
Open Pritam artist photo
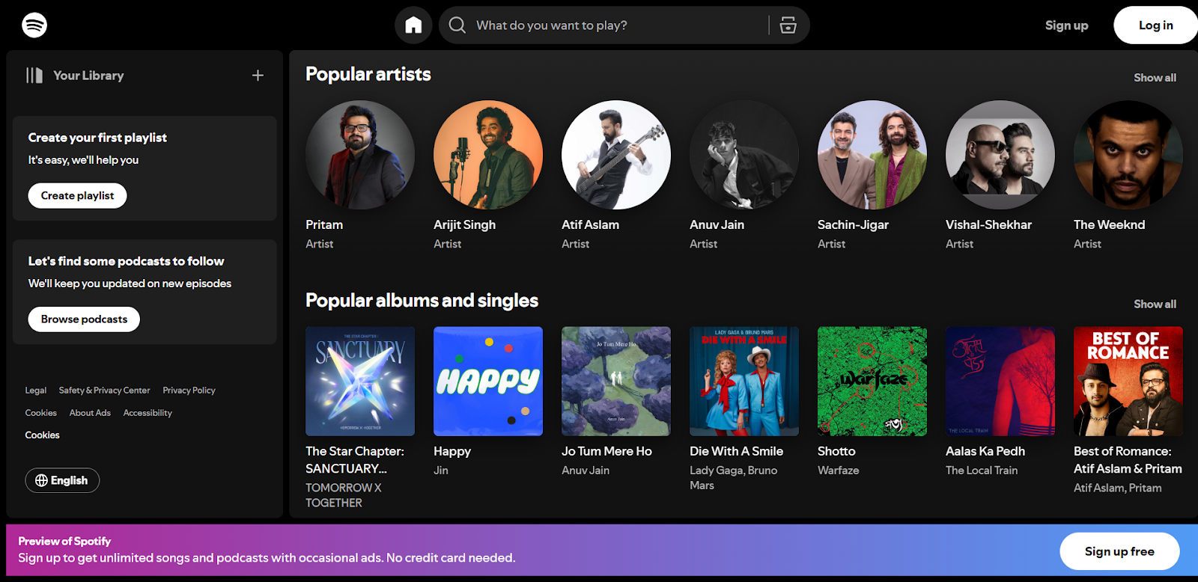[360, 155]
